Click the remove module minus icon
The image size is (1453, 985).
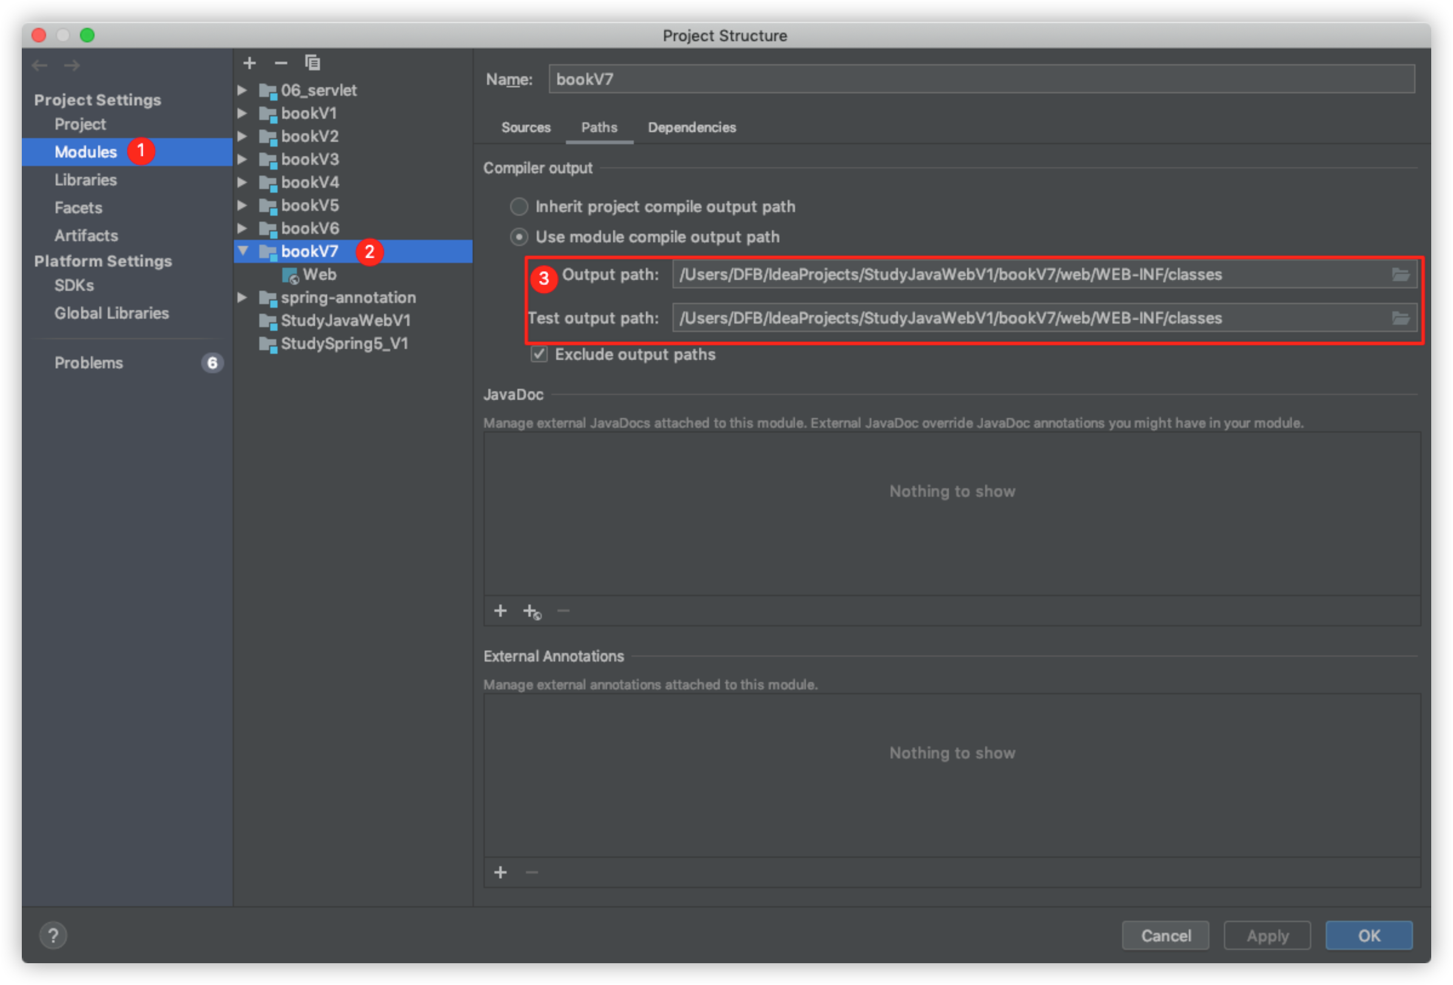281,63
